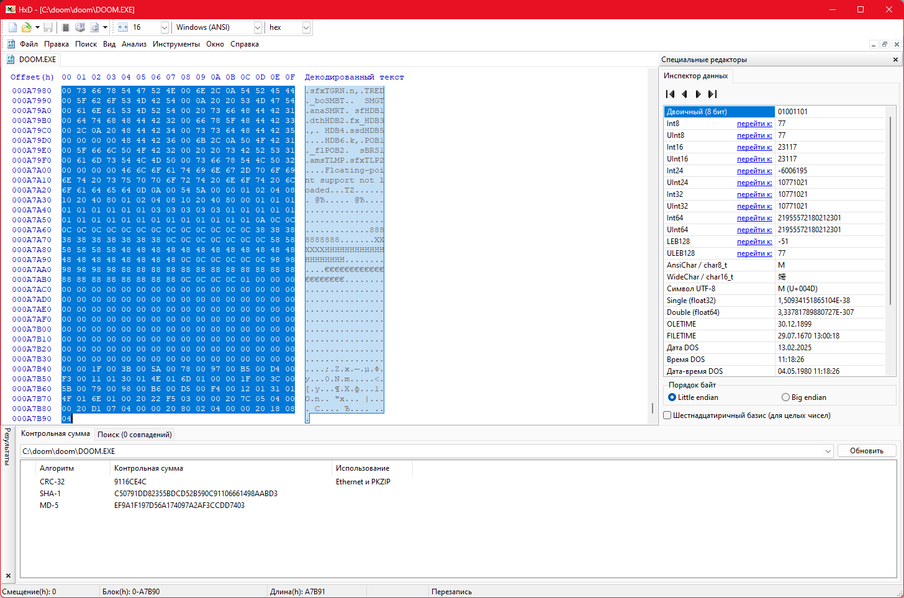Open main memory (RAM chip) icon
Image resolution: width=904 pixels, height=598 pixels.
coord(66,27)
